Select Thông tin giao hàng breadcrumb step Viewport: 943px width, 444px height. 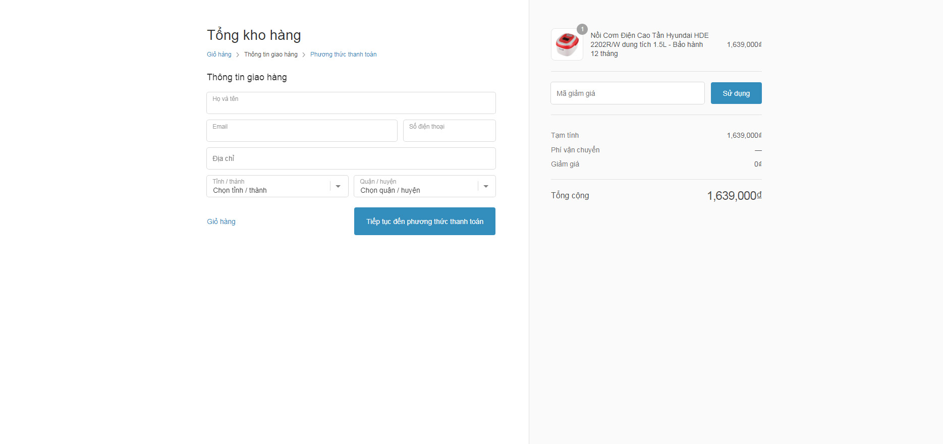pyautogui.click(x=270, y=54)
